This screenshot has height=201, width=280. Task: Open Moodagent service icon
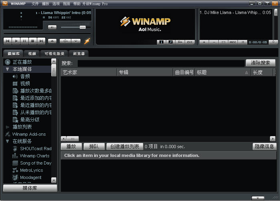click(15, 177)
